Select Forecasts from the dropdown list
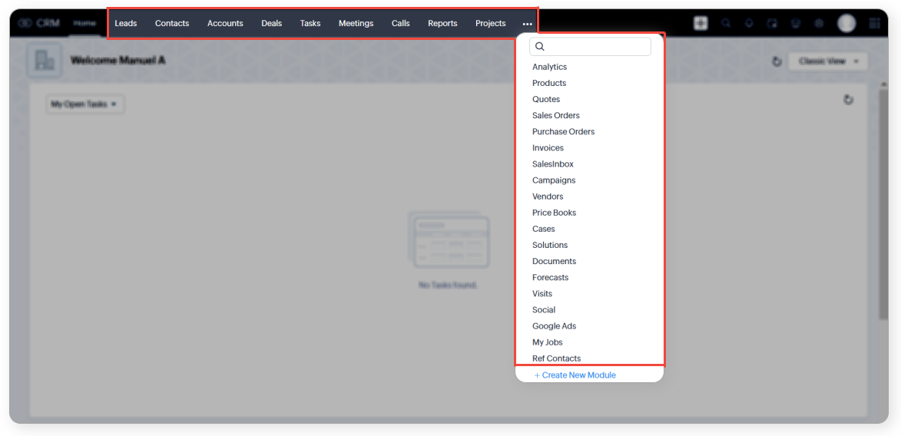Screen dimensions: 901x436 [x=550, y=277]
